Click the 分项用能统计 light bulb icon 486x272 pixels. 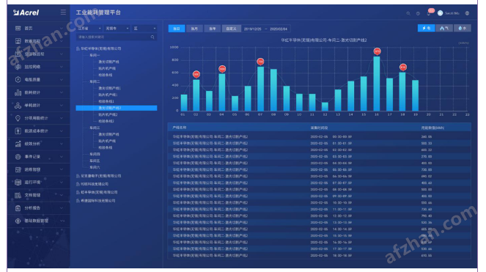click(x=18, y=118)
